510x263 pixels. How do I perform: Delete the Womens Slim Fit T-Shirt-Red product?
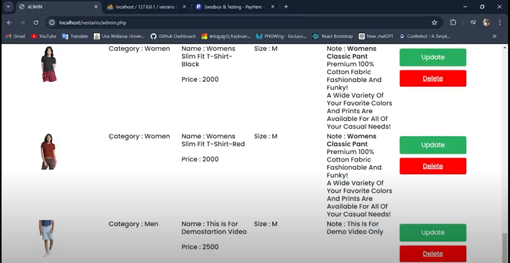[433, 166]
